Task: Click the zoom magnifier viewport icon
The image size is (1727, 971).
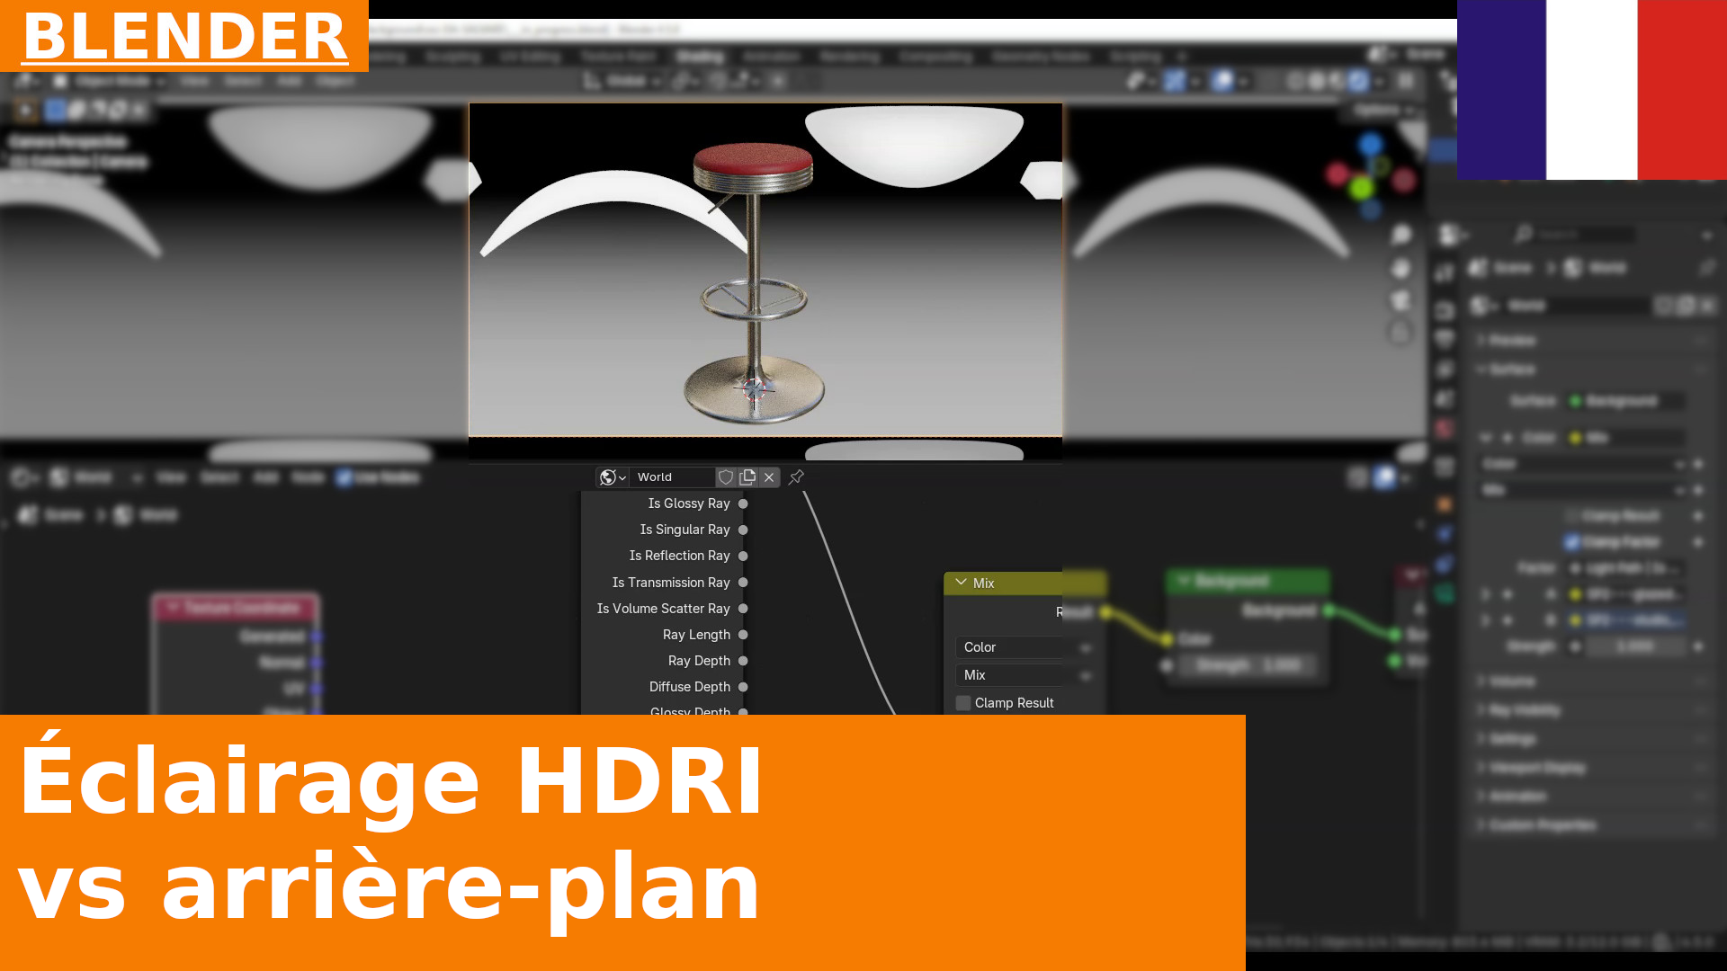Action: (1400, 236)
